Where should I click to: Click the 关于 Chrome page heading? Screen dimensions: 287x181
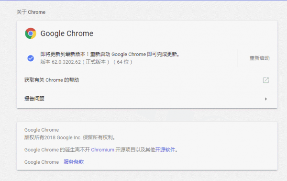[x=31, y=12]
